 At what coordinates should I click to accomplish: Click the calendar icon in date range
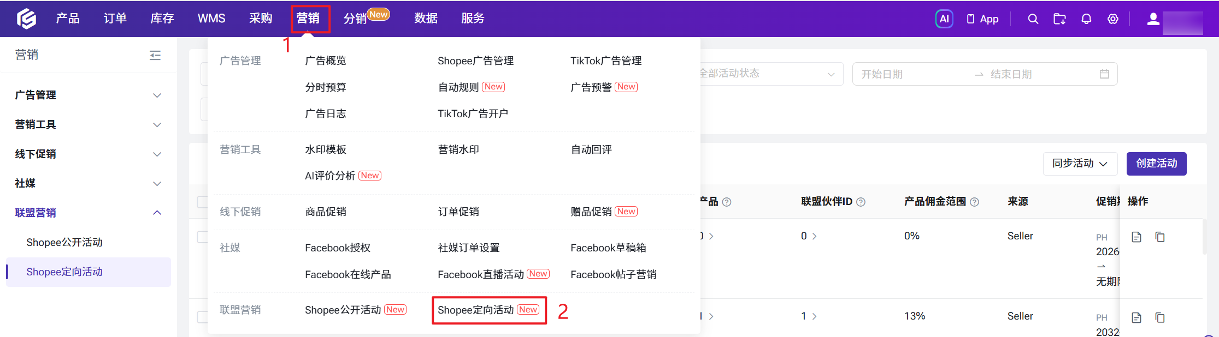[1104, 74]
